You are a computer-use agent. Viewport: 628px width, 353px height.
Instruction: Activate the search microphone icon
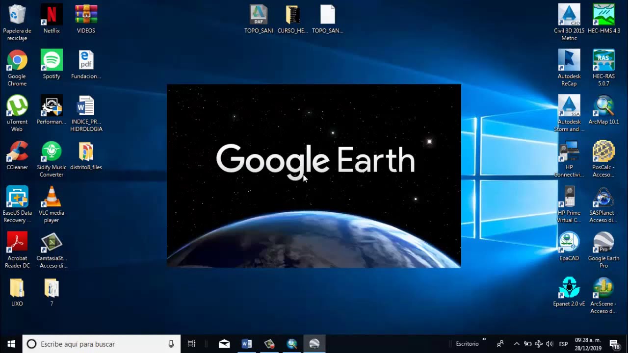[x=171, y=344]
